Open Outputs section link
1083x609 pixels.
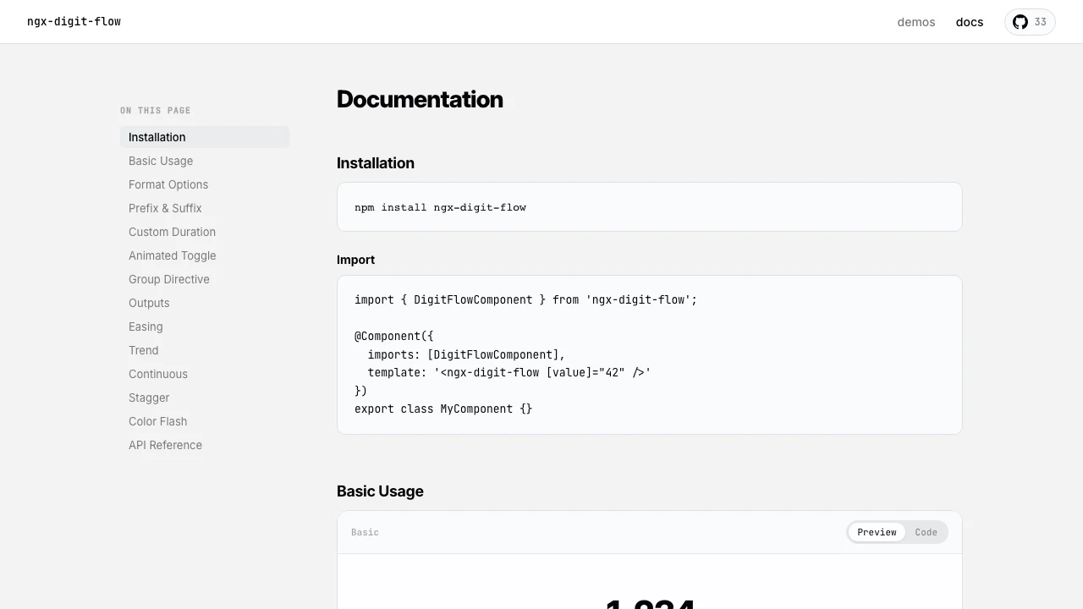click(x=205, y=303)
